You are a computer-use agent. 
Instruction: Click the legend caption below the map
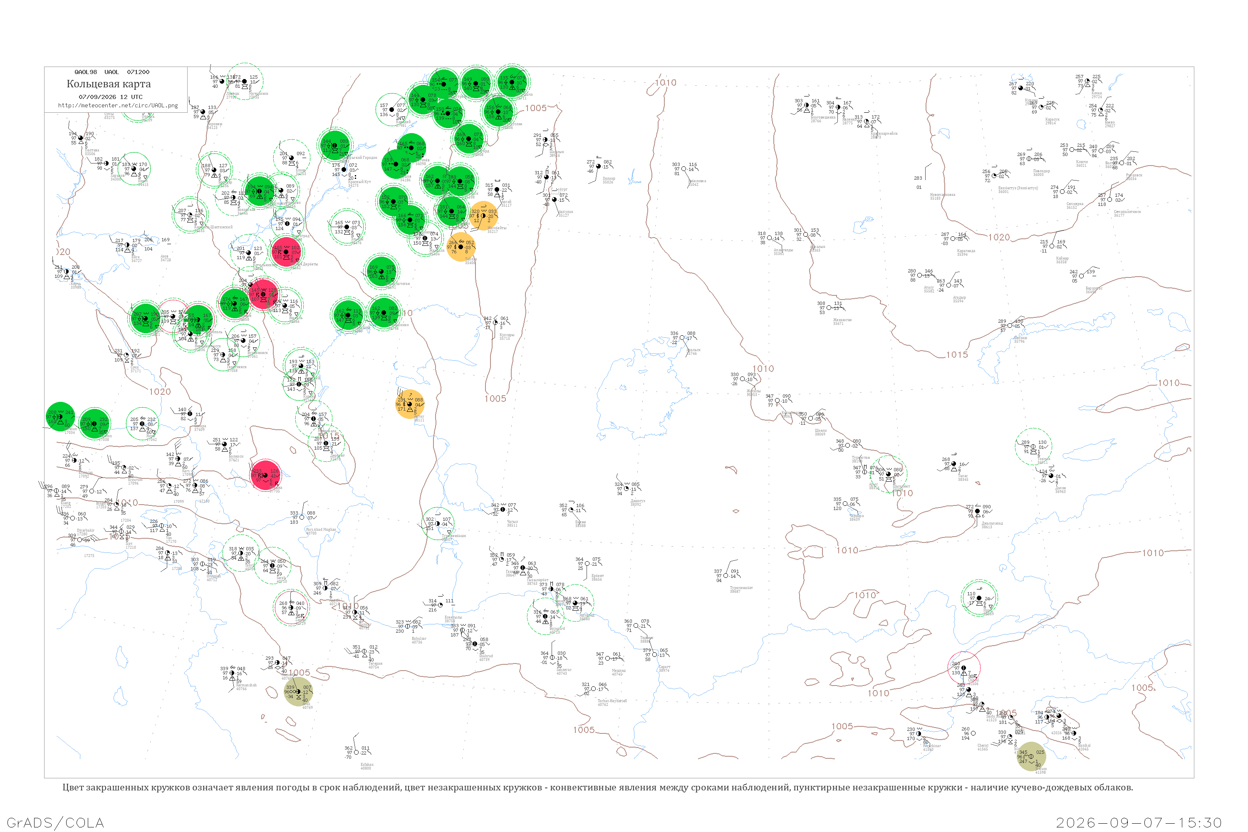tap(597, 787)
